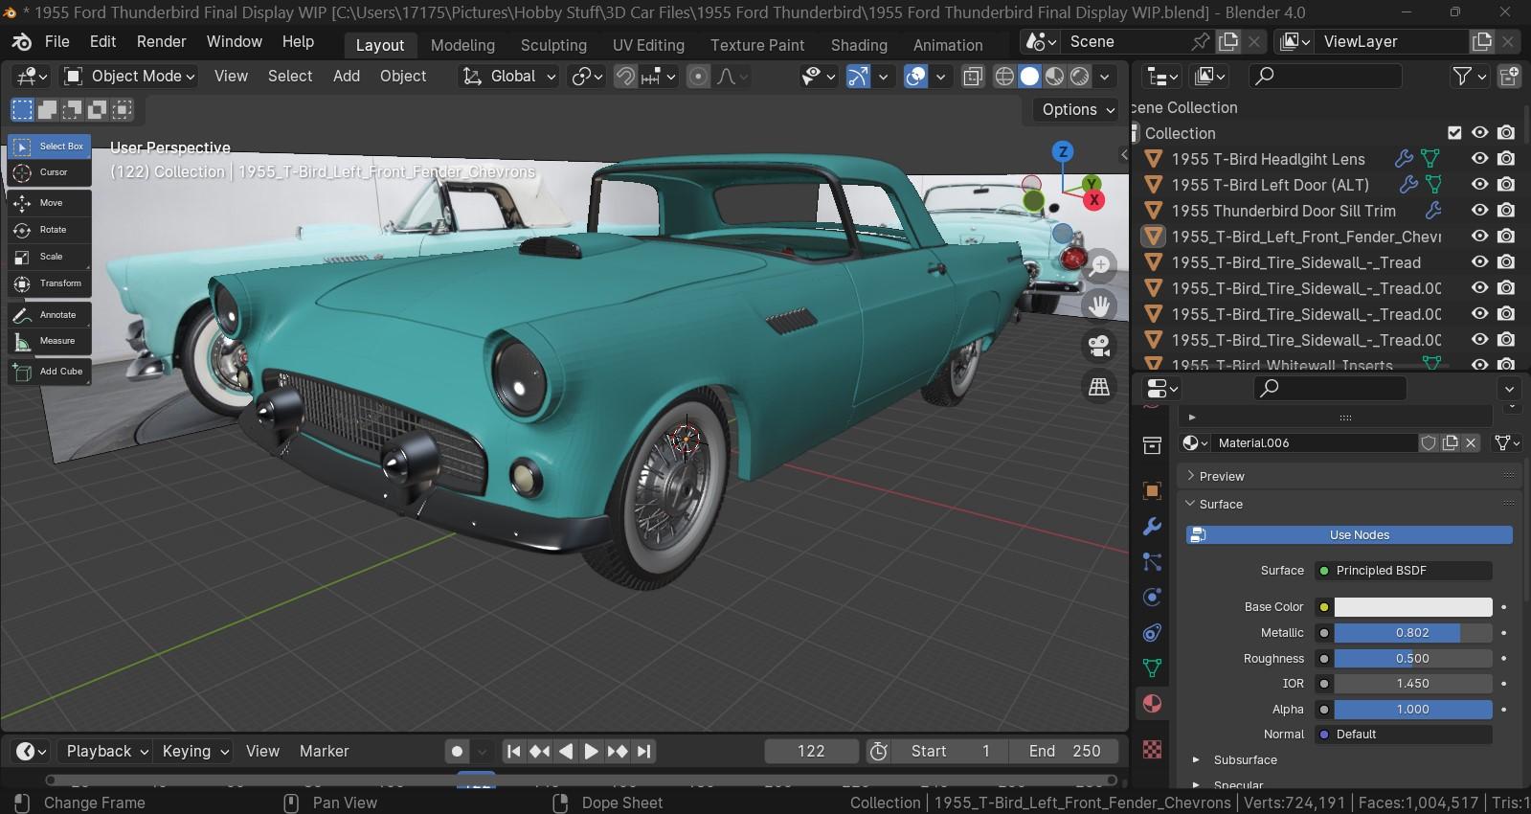The height and width of the screenshot is (814, 1531).
Task: Select the Cursor tool
Action: [x=50, y=172]
